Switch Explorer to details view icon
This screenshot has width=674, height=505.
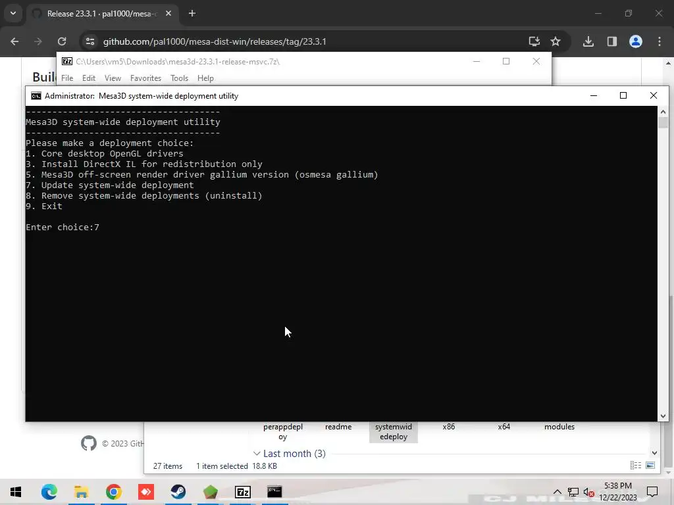[635, 465]
